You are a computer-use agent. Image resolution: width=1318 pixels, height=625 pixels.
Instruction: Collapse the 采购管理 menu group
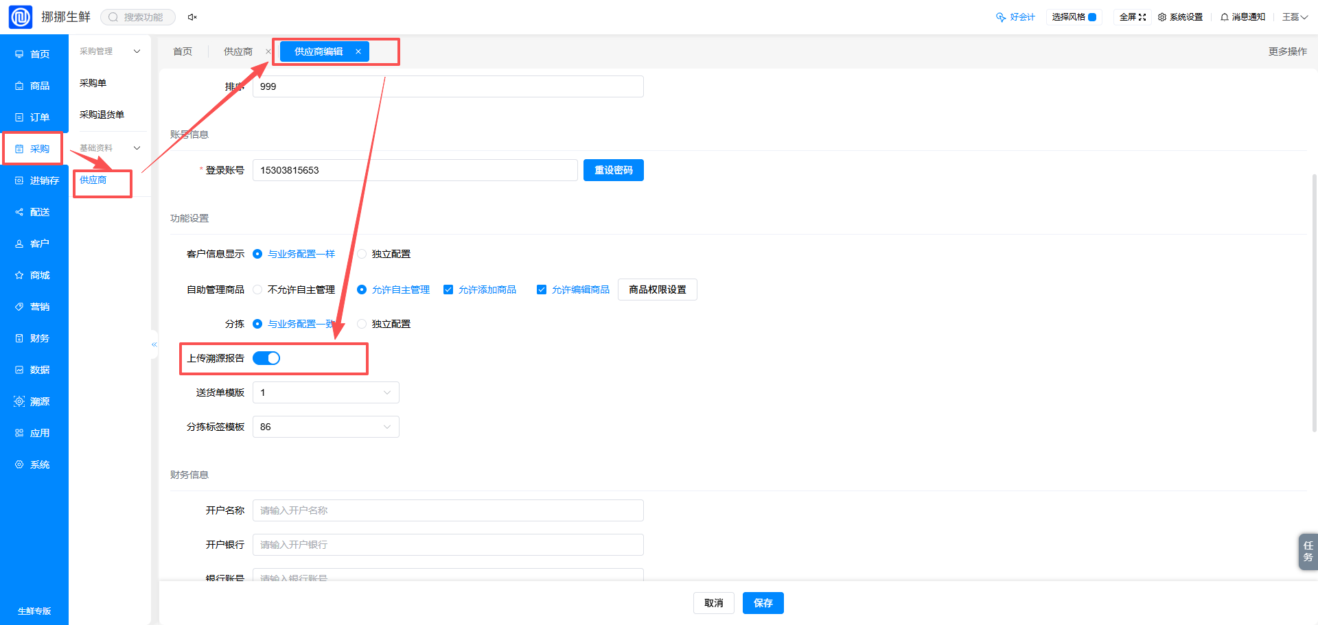click(110, 51)
